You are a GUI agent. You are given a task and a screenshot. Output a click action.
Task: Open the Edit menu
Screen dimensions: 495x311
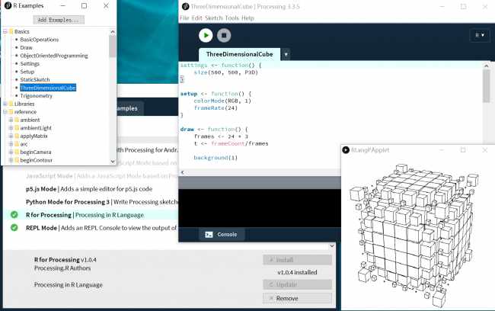click(196, 18)
